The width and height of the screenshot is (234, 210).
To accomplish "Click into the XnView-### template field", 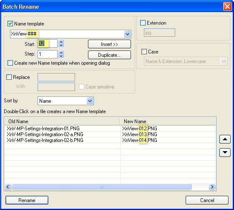I will (67, 34).
